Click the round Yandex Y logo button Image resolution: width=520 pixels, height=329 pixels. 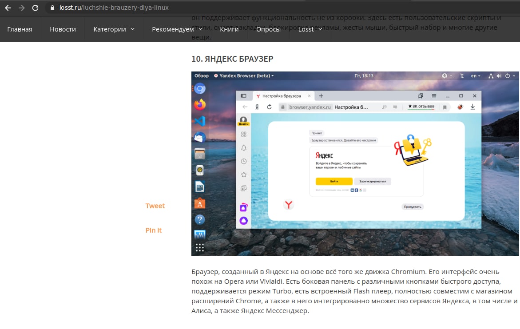(x=289, y=205)
